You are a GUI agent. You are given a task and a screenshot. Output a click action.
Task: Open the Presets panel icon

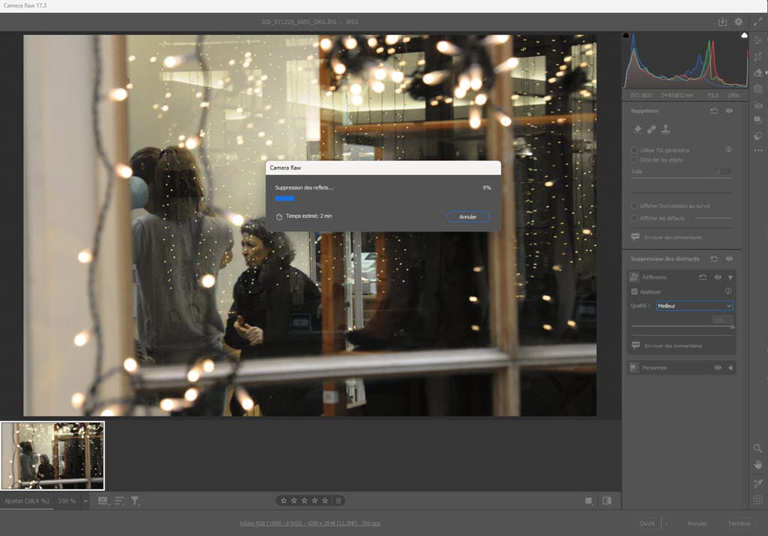[x=757, y=136]
